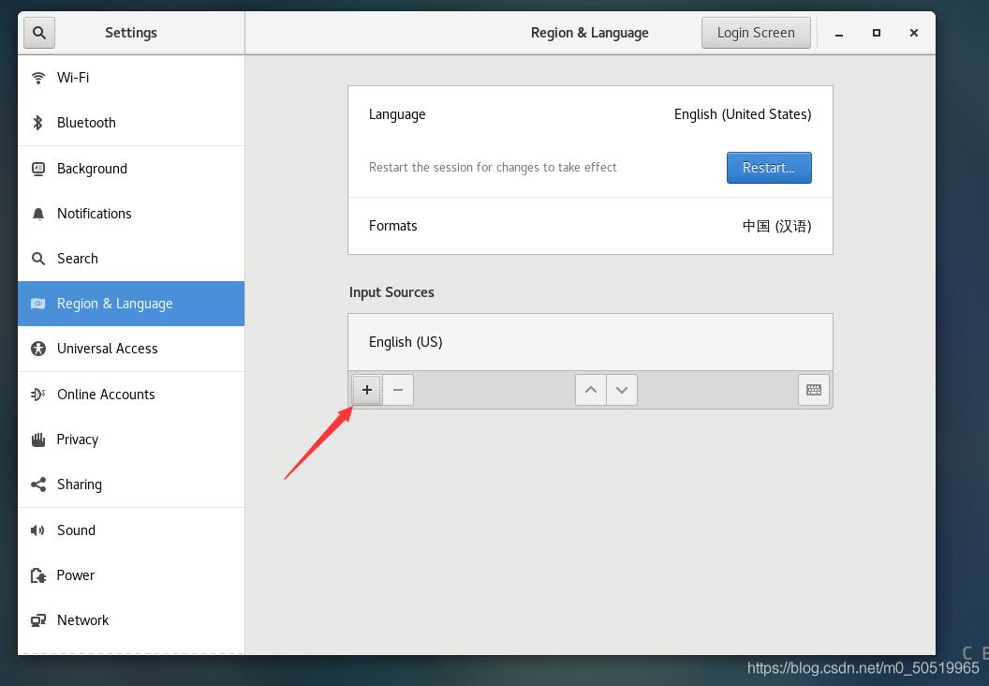Move selected input source up
This screenshot has height=686, width=989.
point(590,390)
